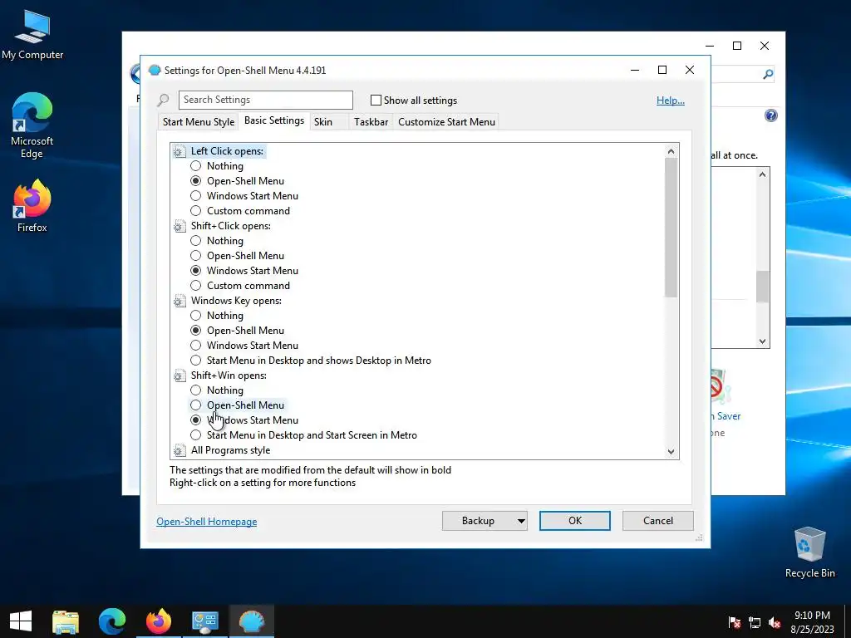Viewport: 851px width, 638px height.
Task: Select the Microsoft Edge desktop shortcut
Action: [x=32, y=126]
